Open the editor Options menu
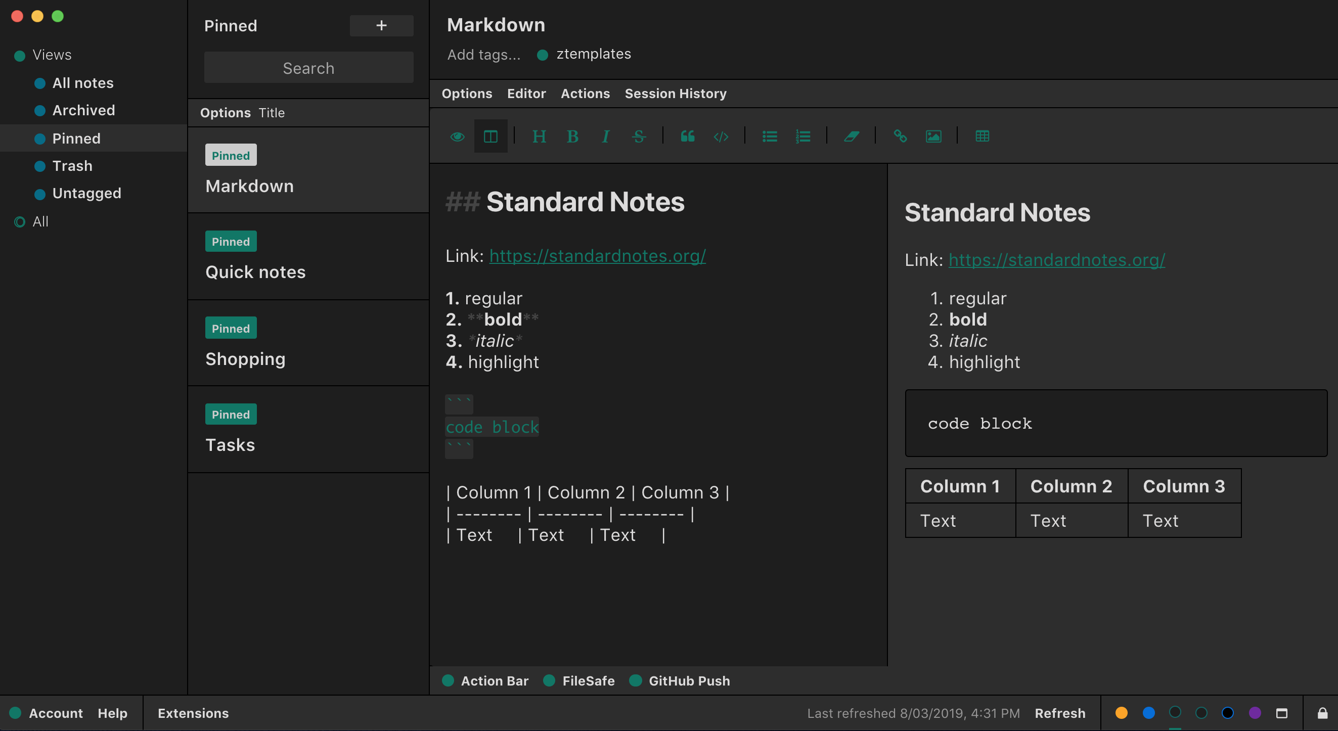This screenshot has width=1338, height=731. 466,94
